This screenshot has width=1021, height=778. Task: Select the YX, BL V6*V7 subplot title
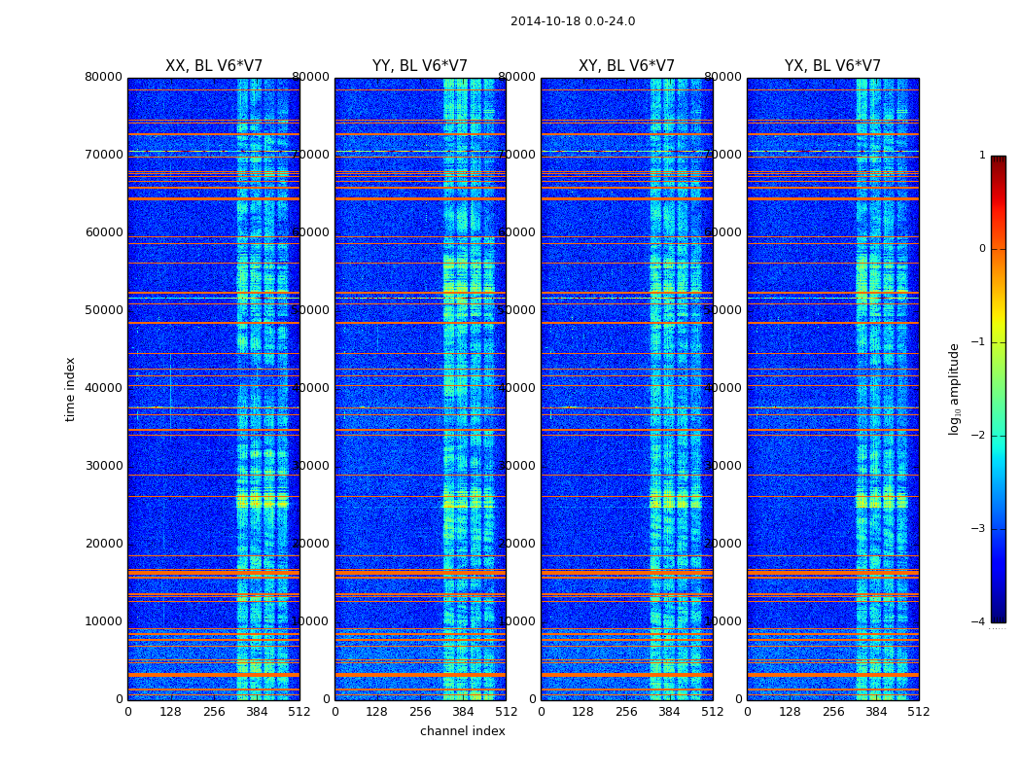coord(832,66)
